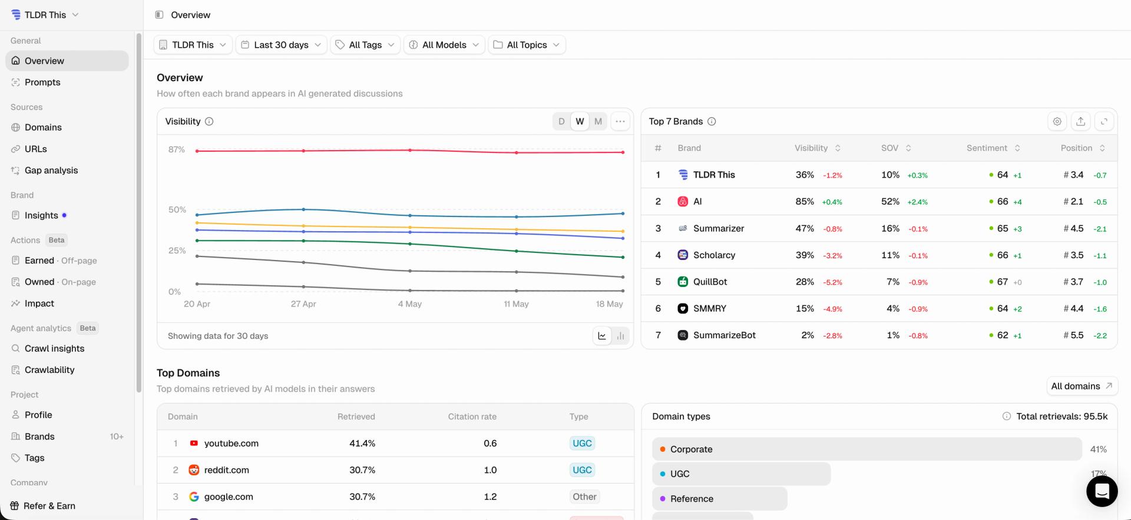
Task: Open the chat support bubble
Action: [x=1102, y=490]
